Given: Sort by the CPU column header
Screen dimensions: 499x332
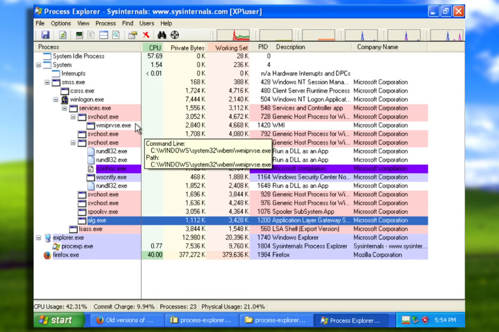Looking at the screenshot, I should 154,47.
